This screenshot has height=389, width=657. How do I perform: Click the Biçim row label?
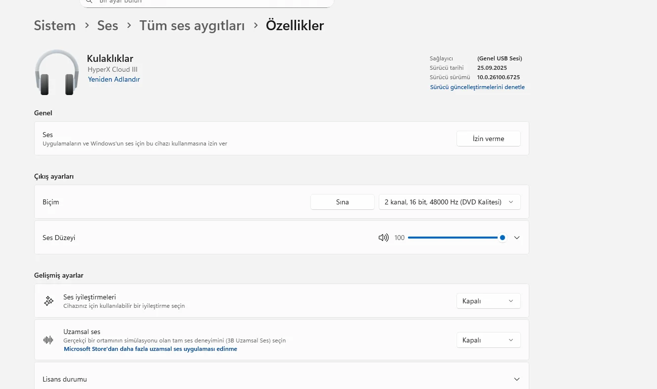point(51,202)
